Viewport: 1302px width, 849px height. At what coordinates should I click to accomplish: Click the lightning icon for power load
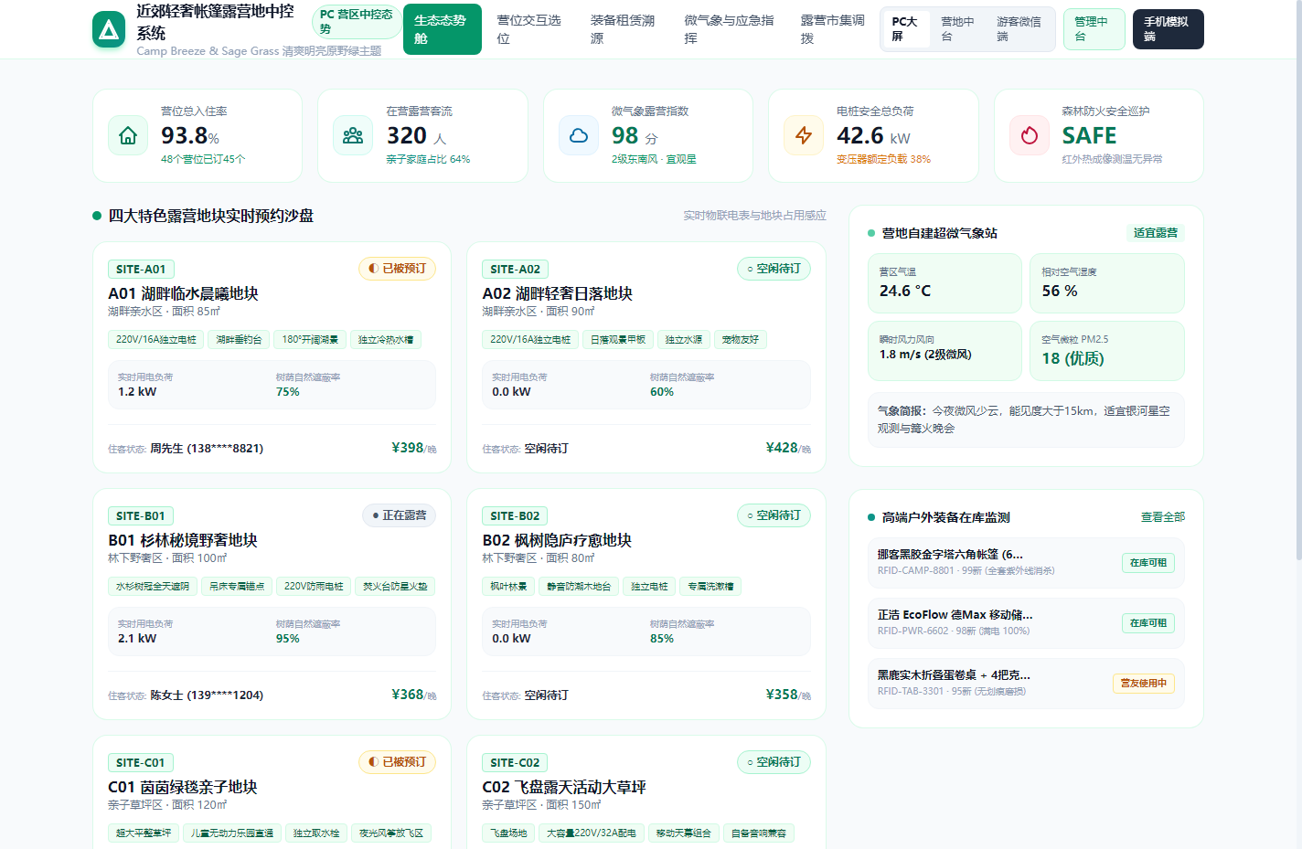point(804,135)
